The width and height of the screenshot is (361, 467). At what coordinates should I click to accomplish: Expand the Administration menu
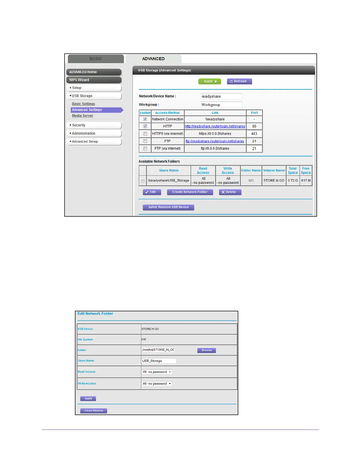[x=94, y=133]
